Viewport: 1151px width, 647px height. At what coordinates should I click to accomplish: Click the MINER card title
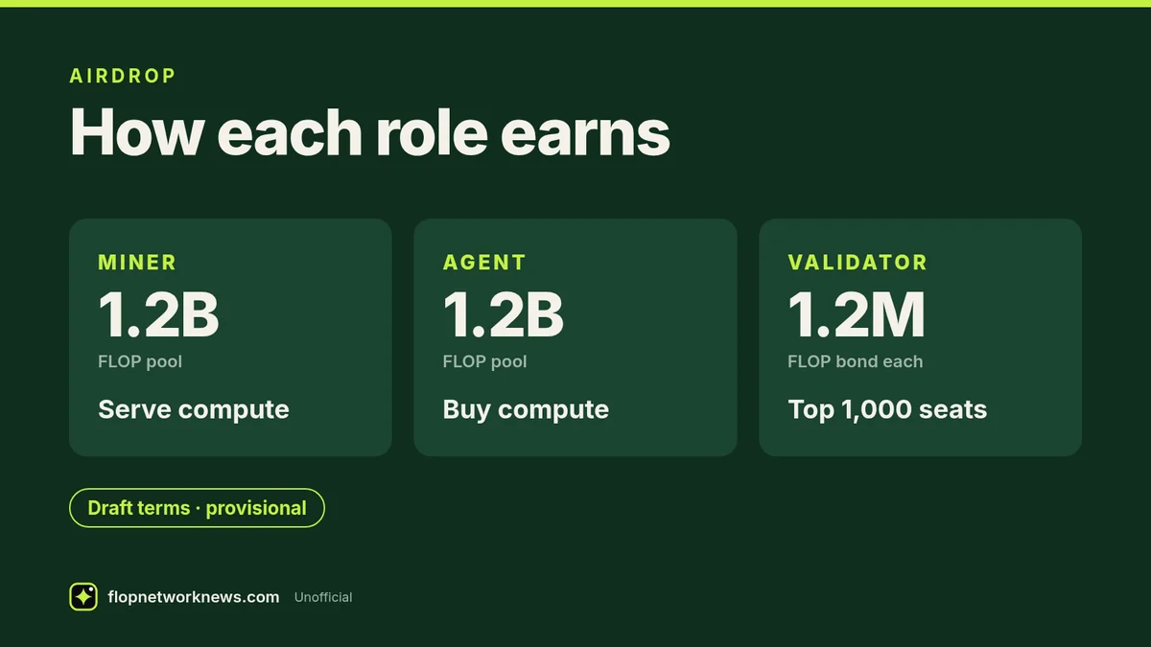[137, 263]
